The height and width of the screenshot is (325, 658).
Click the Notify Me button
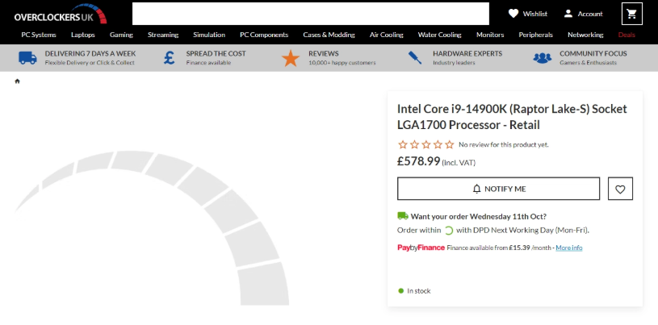click(498, 189)
